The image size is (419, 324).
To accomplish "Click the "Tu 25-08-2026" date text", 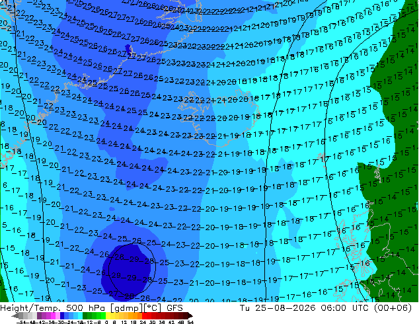I will click(278, 308).
